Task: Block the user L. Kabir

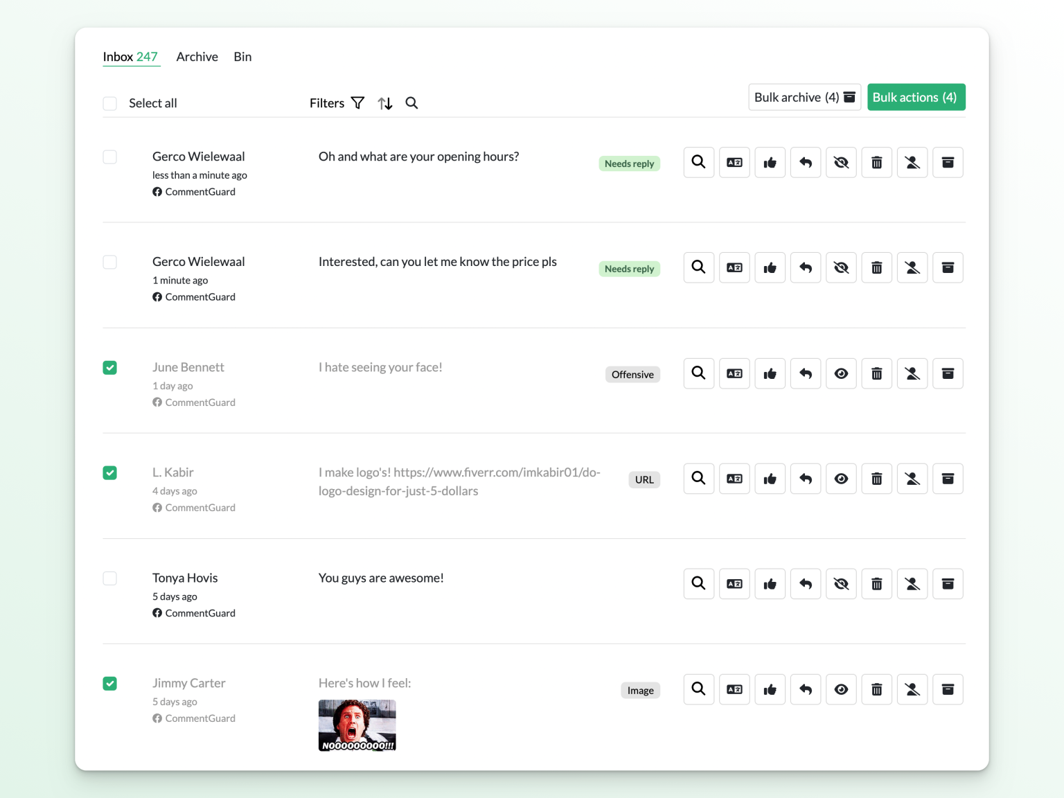Action: click(912, 478)
